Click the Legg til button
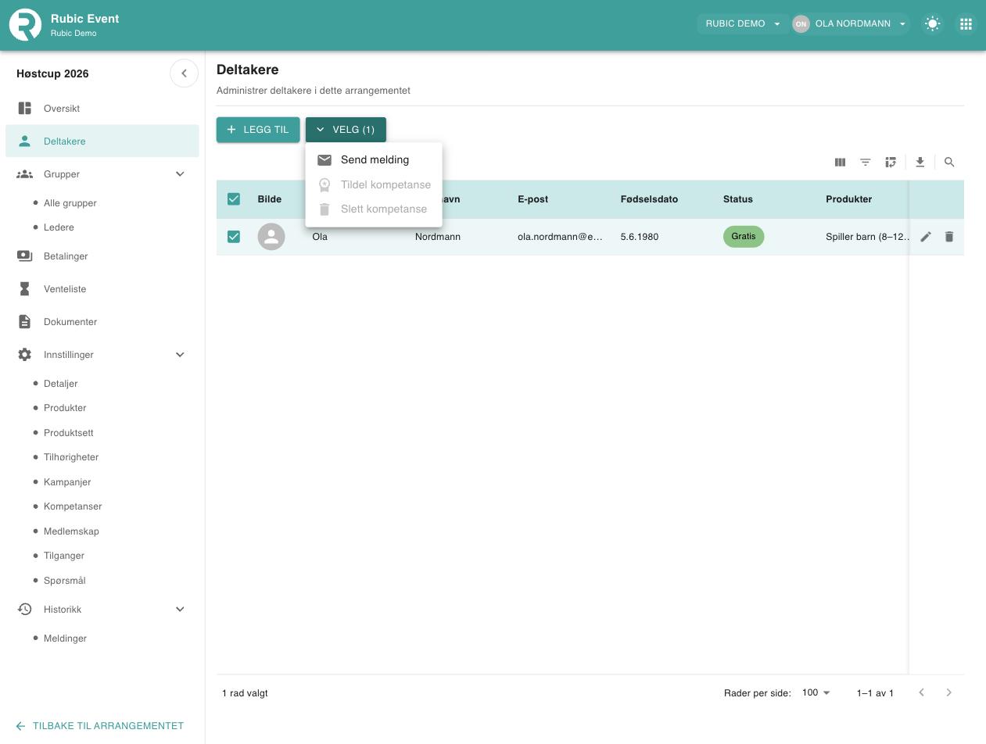 [258, 130]
